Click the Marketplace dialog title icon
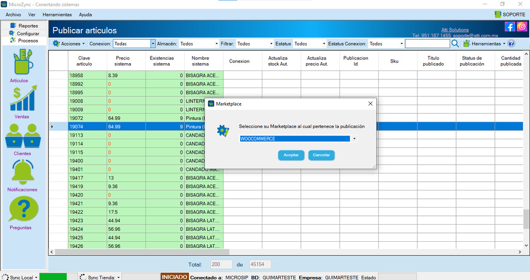 click(211, 104)
